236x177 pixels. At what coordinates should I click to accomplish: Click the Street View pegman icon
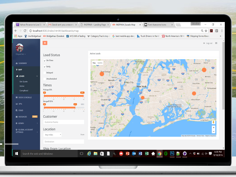click(214, 122)
